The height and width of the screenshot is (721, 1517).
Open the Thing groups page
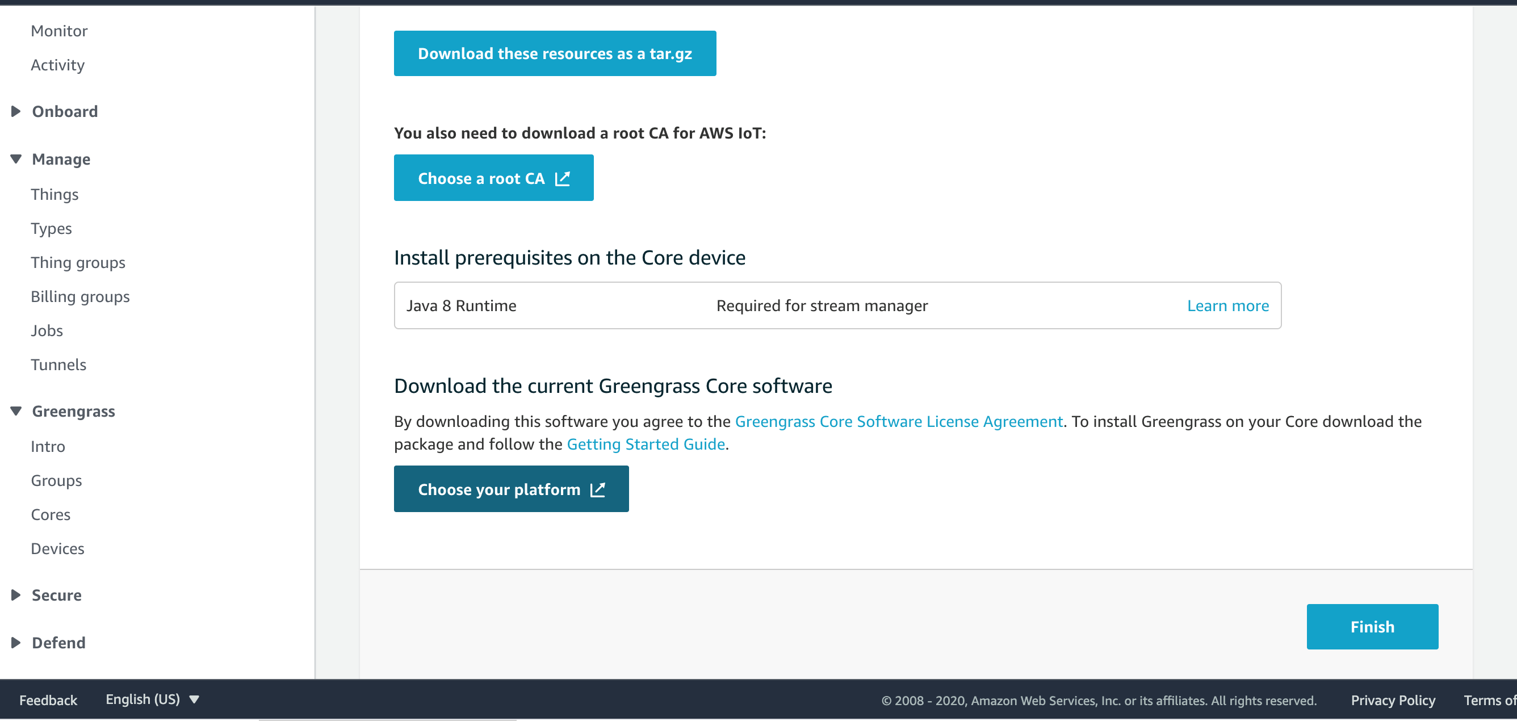(78, 262)
